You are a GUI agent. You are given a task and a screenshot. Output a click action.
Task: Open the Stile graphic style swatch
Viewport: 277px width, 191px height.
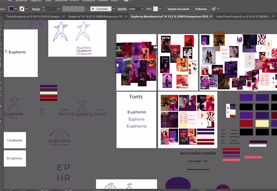(x=155, y=9)
